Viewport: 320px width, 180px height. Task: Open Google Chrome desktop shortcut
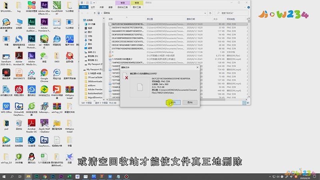(x=44, y=75)
